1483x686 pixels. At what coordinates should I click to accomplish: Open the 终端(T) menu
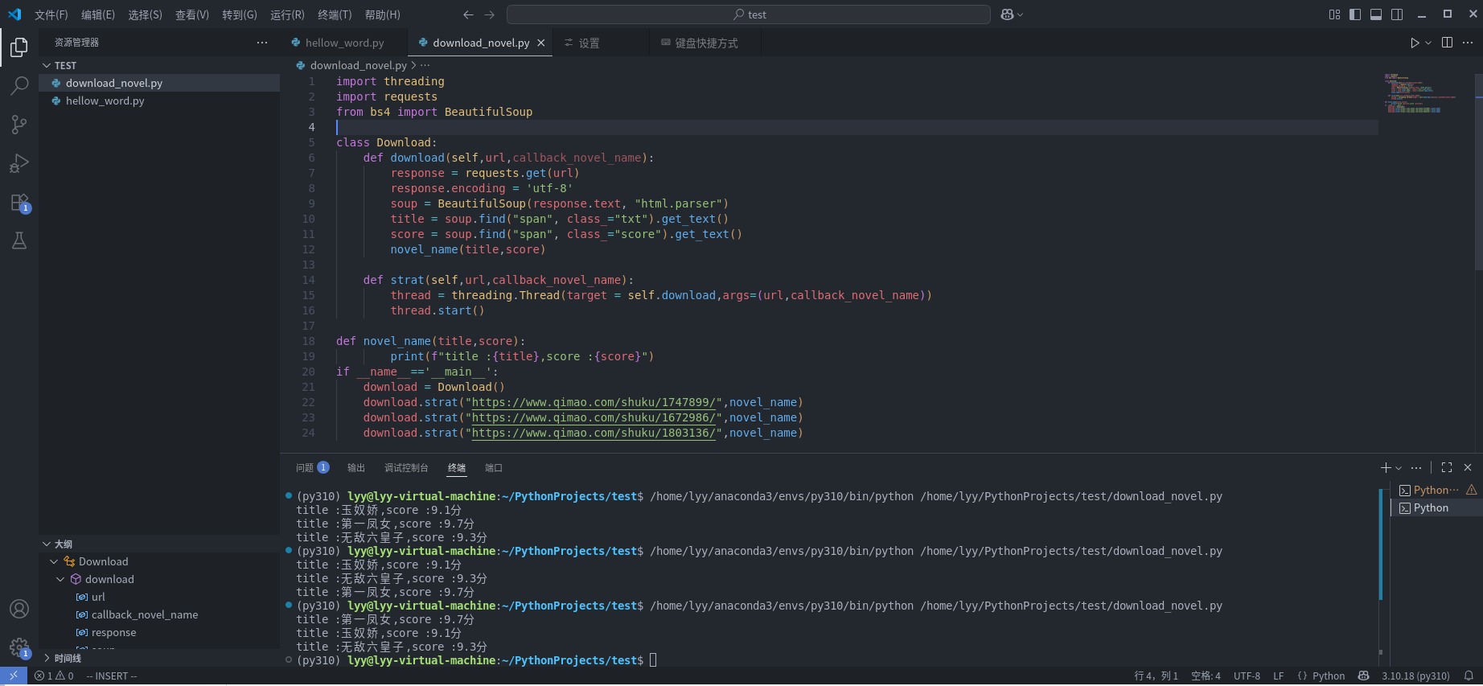(x=335, y=14)
